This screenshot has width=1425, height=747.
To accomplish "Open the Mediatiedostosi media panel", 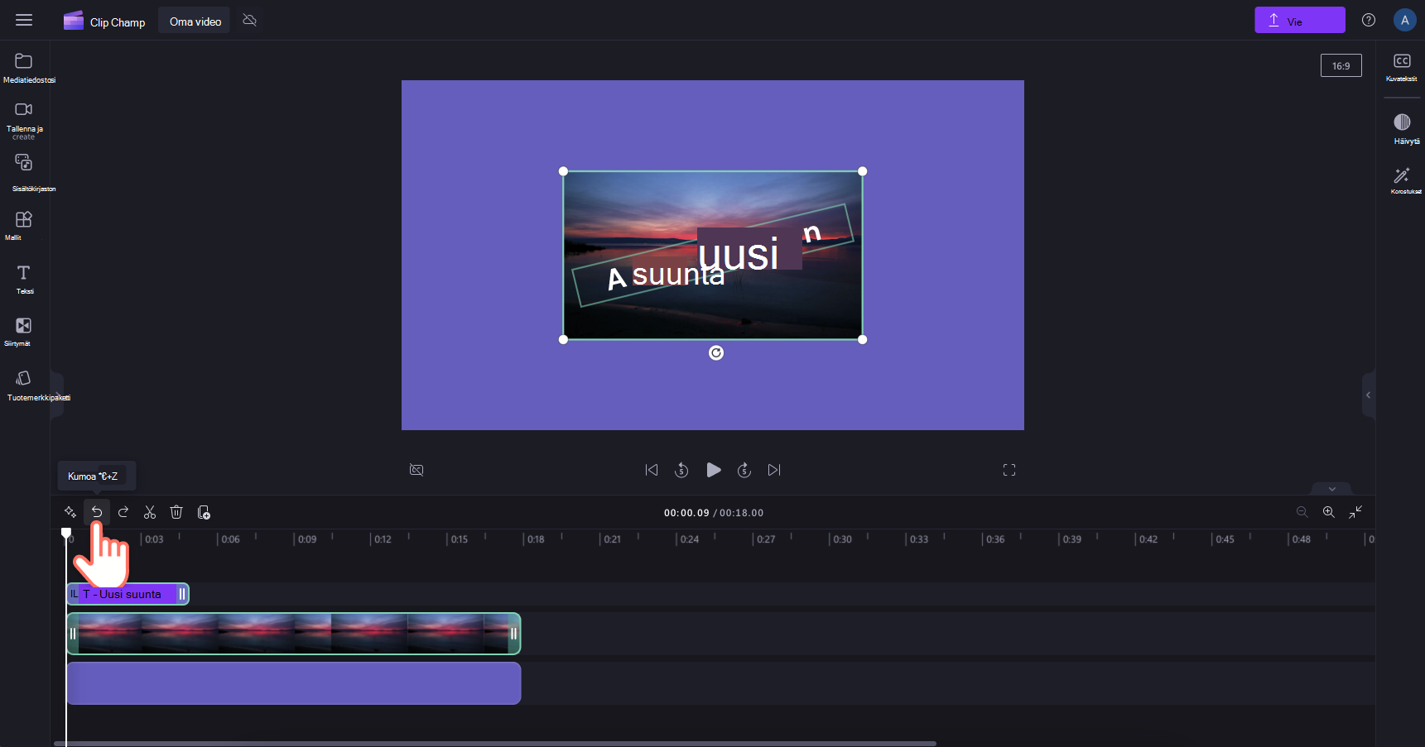I will point(25,68).
